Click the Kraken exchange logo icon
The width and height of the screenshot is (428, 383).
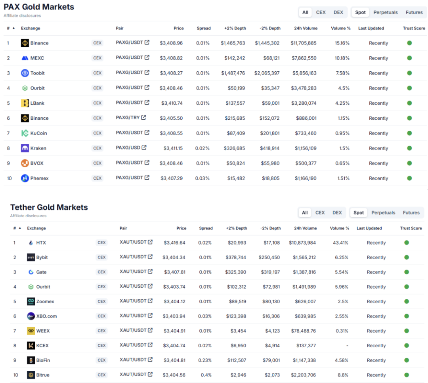pyautogui.click(x=25, y=148)
